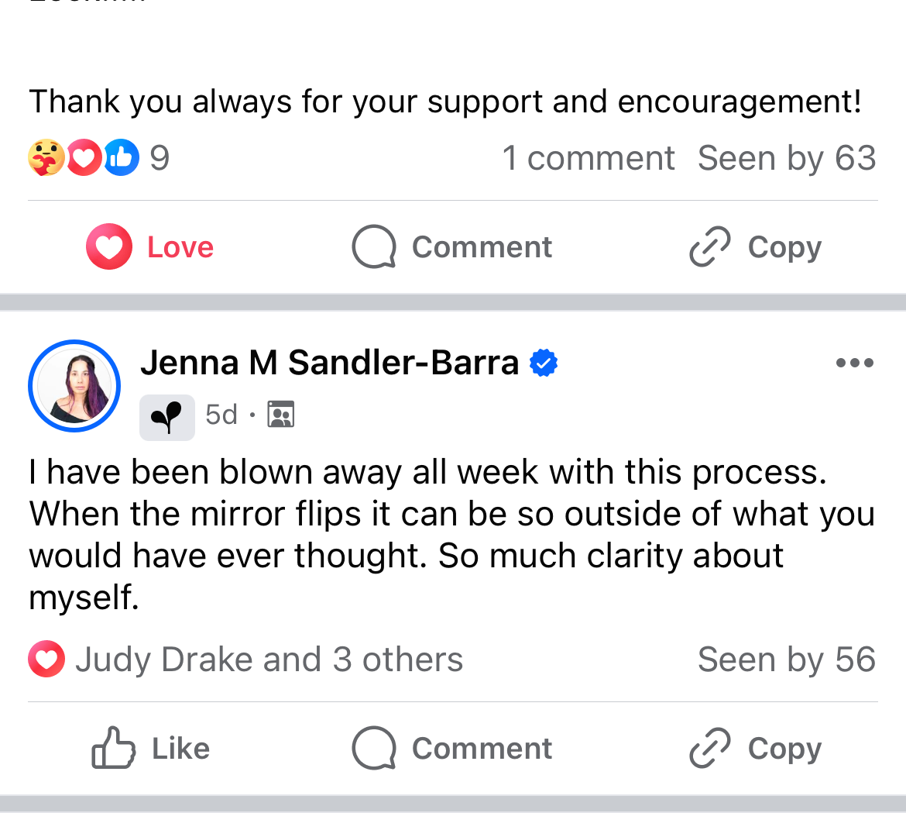This screenshot has height=813, width=906.
Task: Open Jenna M Sandler-Barra's profile picture
Action: click(74, 386)
